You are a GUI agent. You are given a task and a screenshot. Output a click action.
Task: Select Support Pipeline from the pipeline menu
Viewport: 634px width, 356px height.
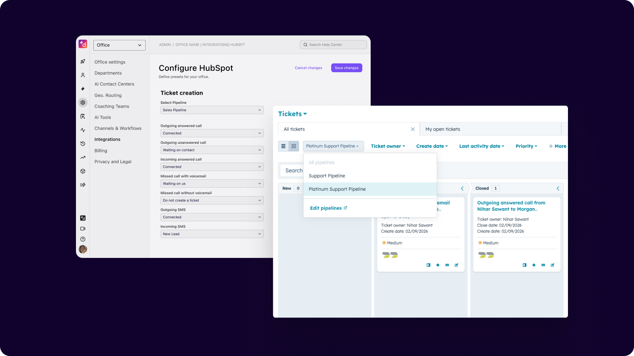tap(326, 176)
